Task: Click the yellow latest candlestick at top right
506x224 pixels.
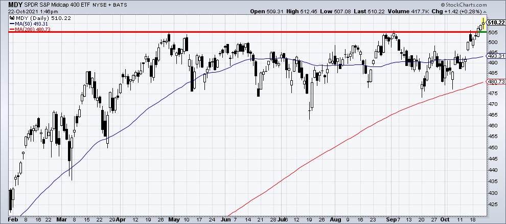Action: click(x=484, y=23)
